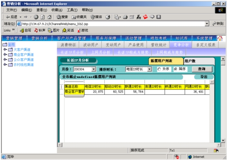Screen dimensions: 228x161
Task: Click the Stop button in IE toolbar
Action: [36, 17]
